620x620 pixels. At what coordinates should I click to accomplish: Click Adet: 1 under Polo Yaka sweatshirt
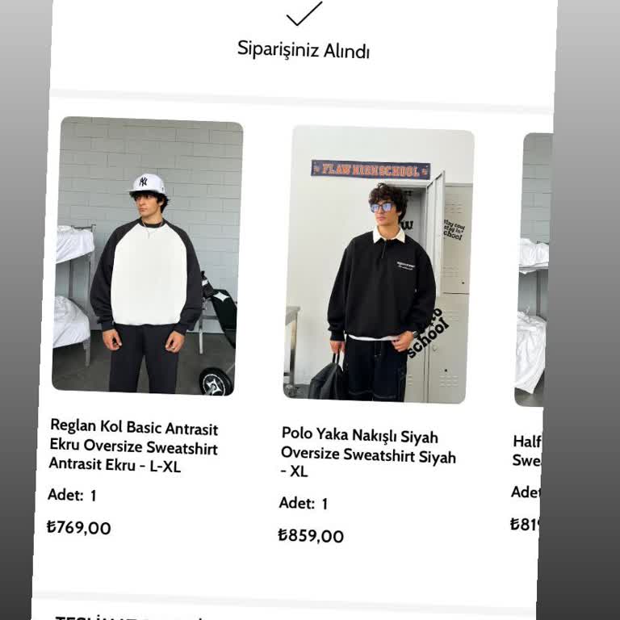tap(304, 504)
